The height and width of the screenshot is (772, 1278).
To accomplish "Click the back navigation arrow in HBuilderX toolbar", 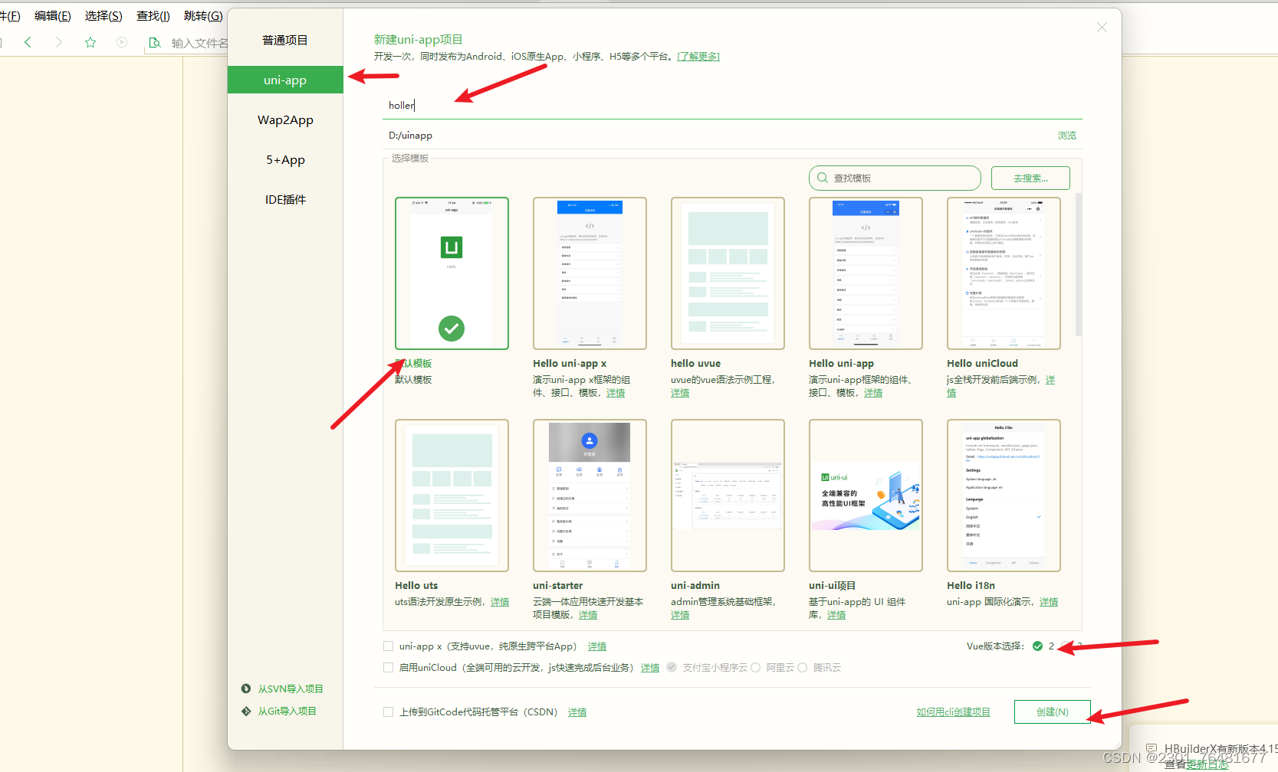I will pyautogui.click(x=28, y=42).
